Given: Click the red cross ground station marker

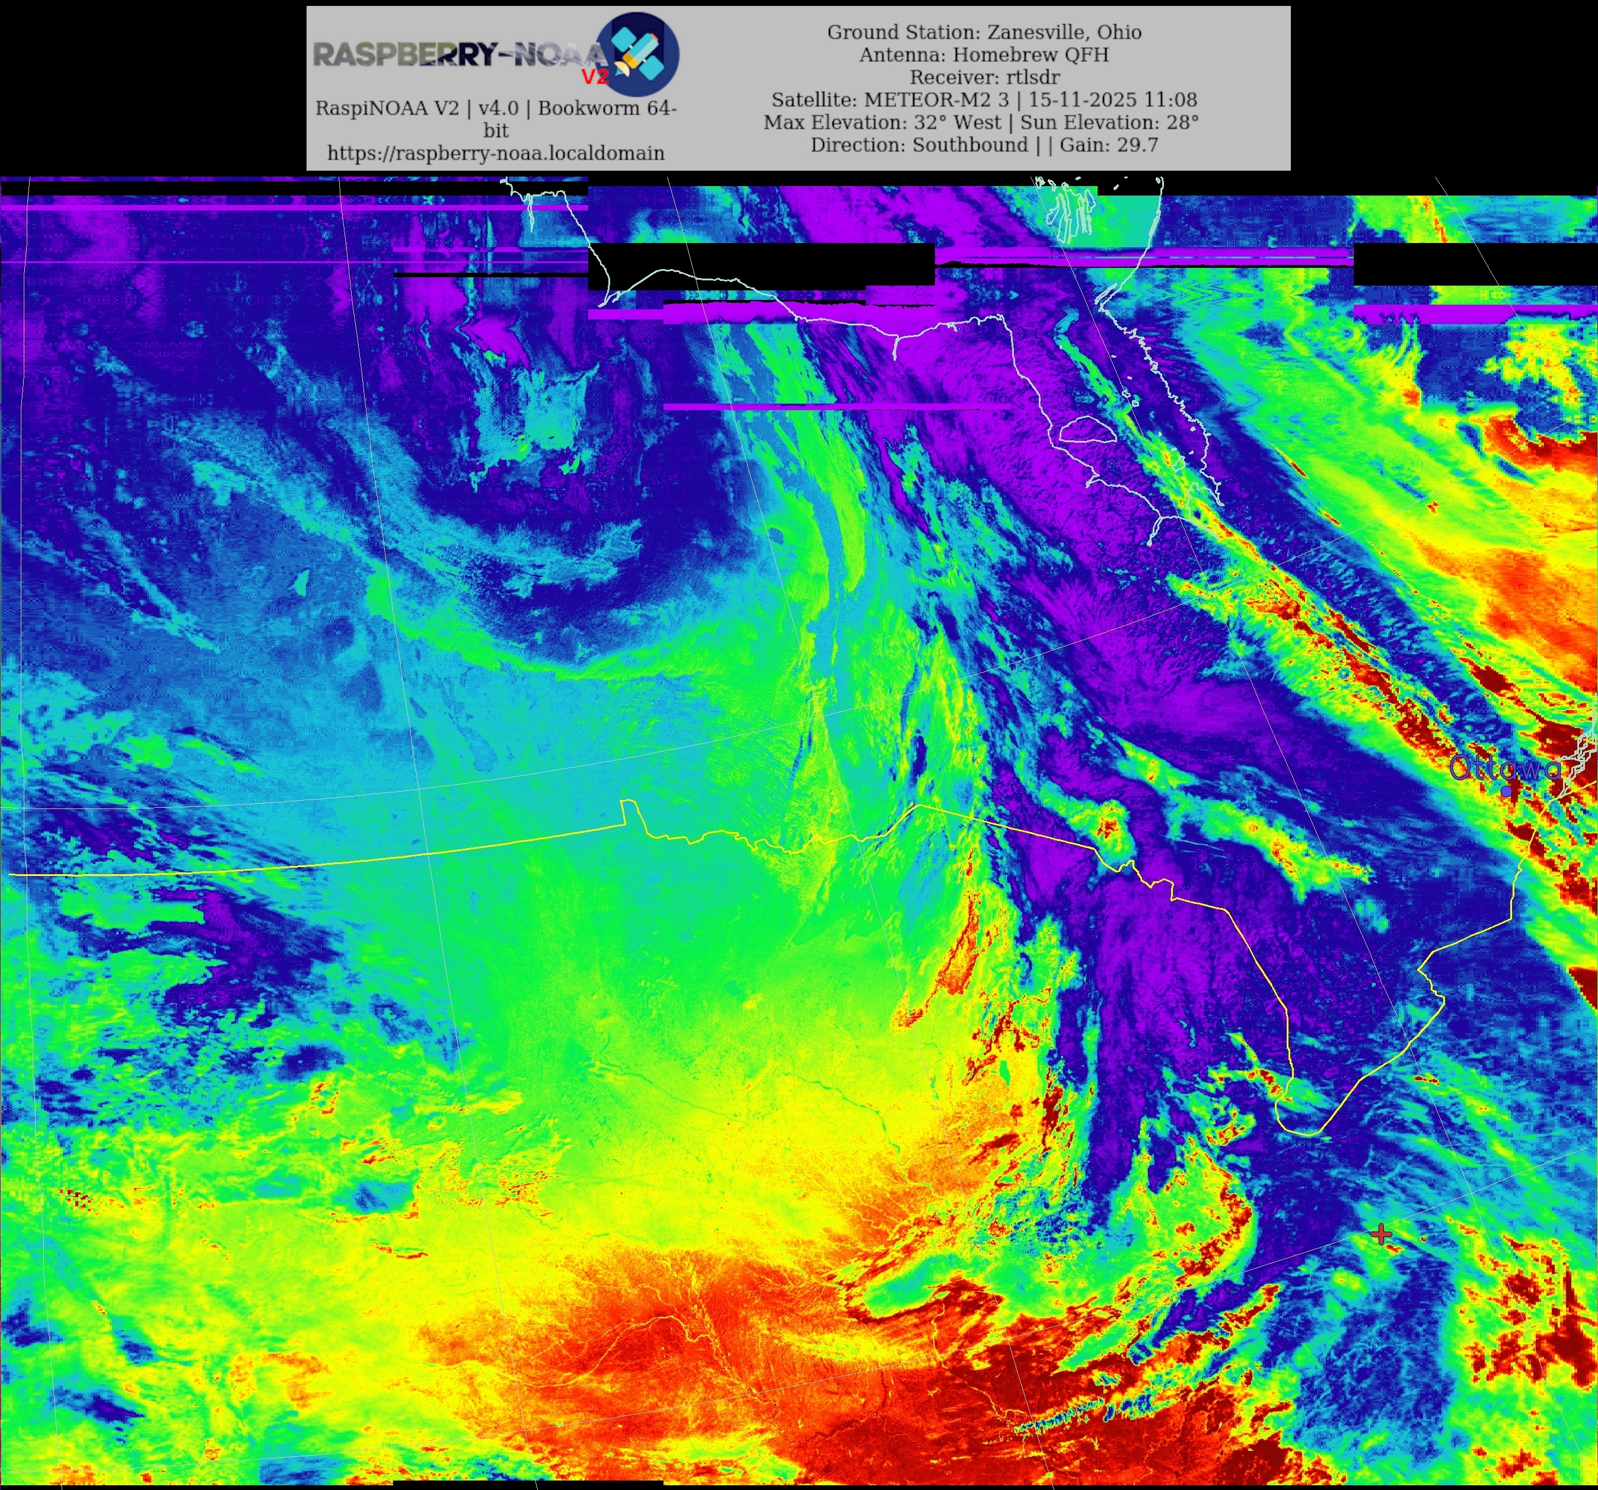Looking at the screenshot, I should pyautogui.click(x=1381, y=1233).
